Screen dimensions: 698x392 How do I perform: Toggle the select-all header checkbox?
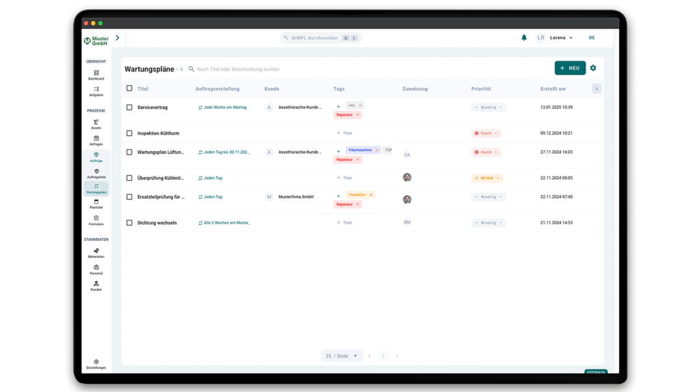click(130, 88)
